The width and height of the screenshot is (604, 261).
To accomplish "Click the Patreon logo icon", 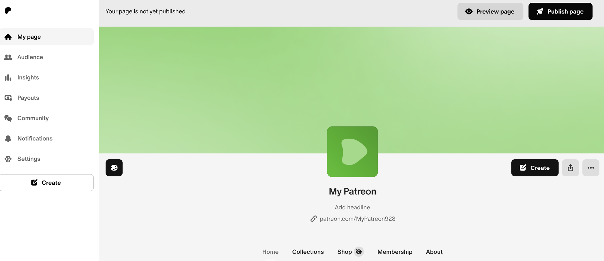I will click(8, 11).
